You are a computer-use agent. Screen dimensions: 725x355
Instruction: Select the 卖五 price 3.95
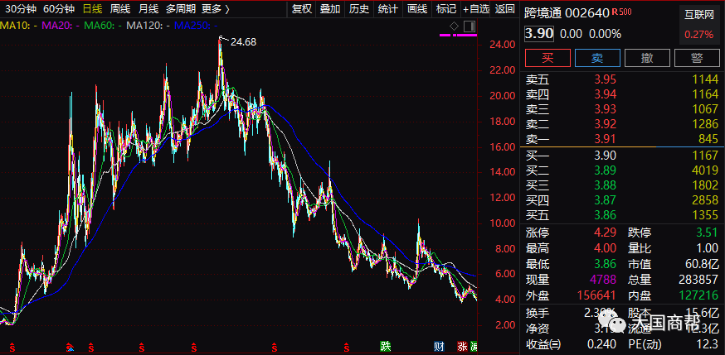point(606,79)
